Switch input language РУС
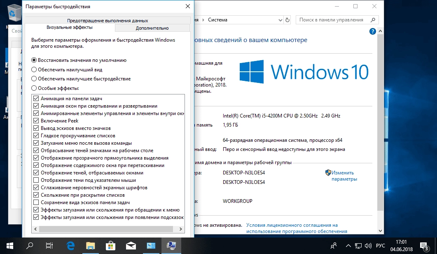This screenshot has height=254, width=437. tap(381, 246)
